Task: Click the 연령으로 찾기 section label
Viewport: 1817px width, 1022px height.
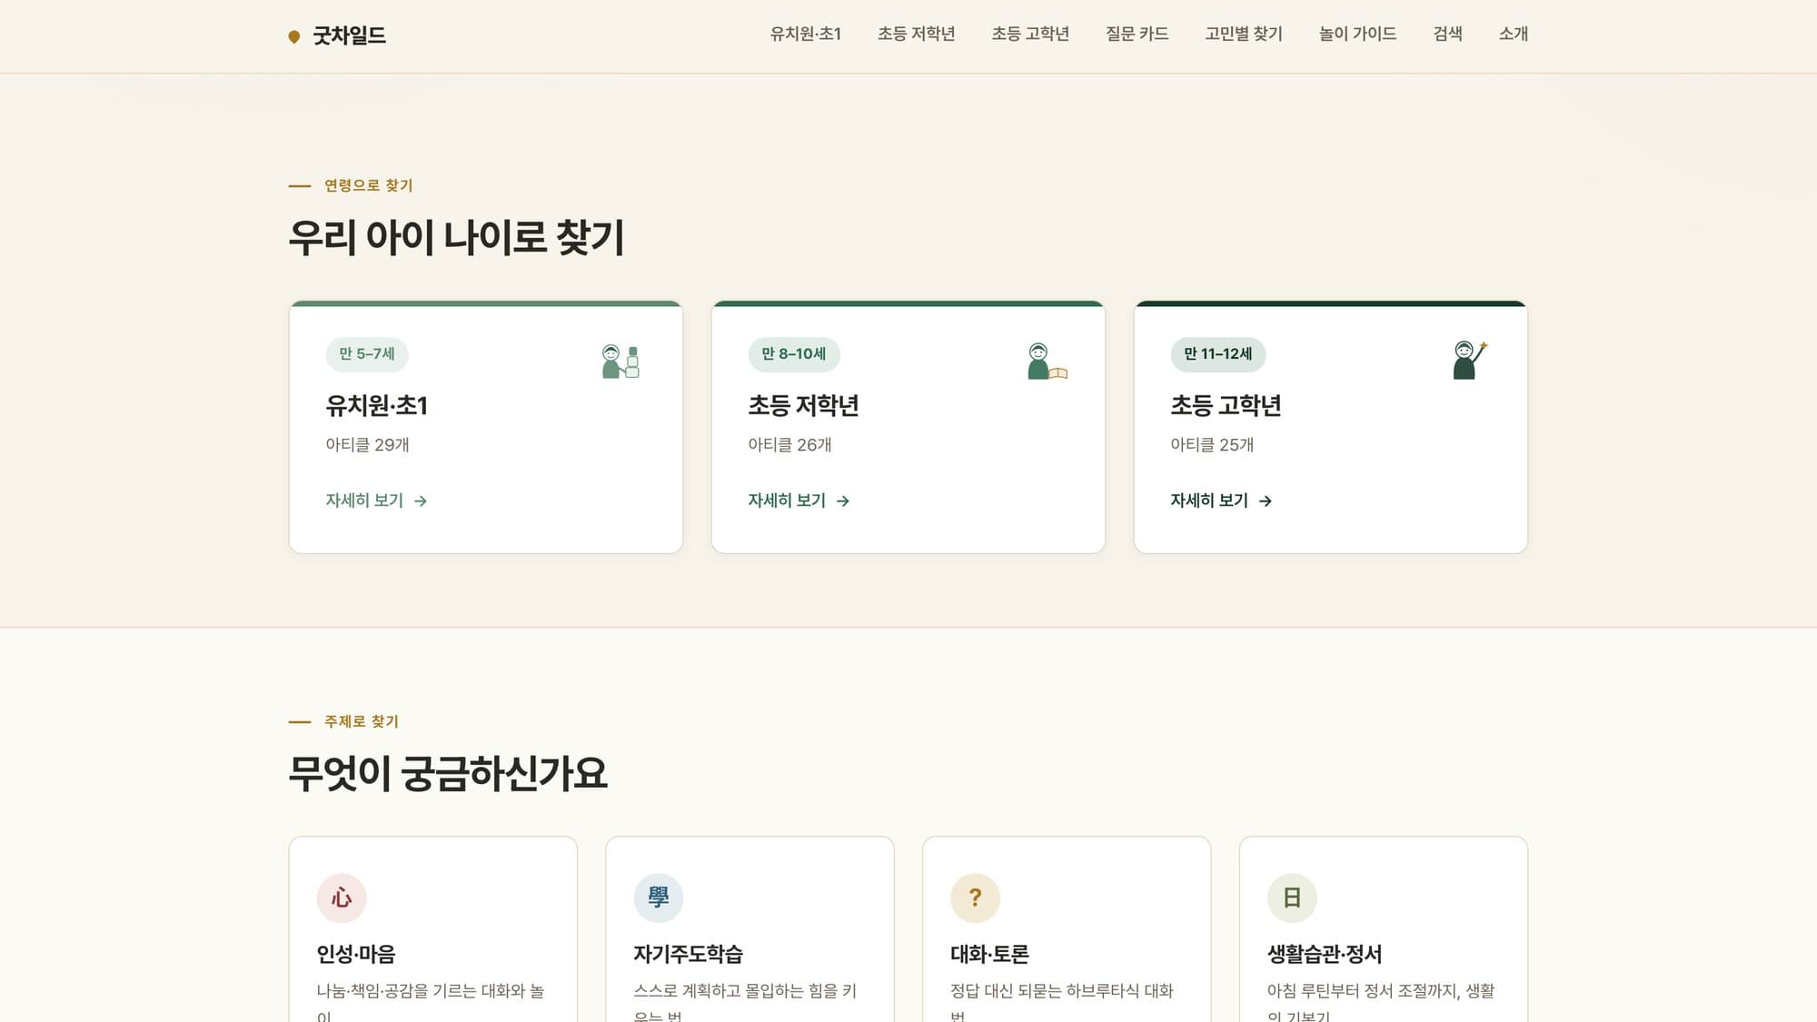Action: [368, 185]
